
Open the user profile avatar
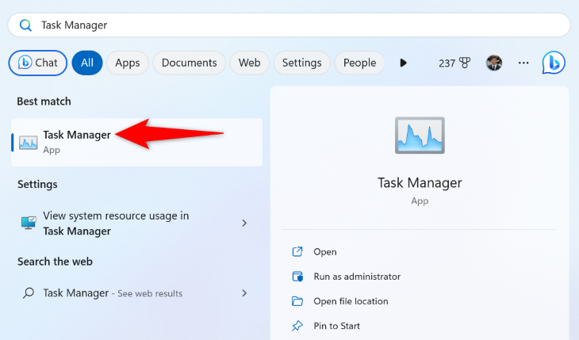click(x=494, y=63)
